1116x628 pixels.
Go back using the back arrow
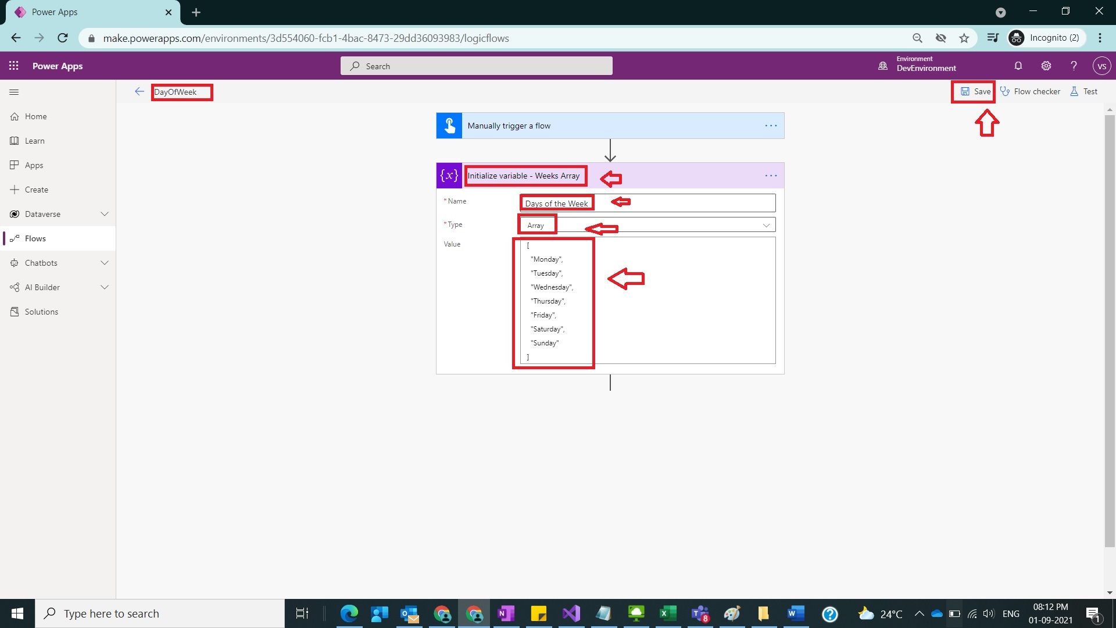tap(139, 91)
